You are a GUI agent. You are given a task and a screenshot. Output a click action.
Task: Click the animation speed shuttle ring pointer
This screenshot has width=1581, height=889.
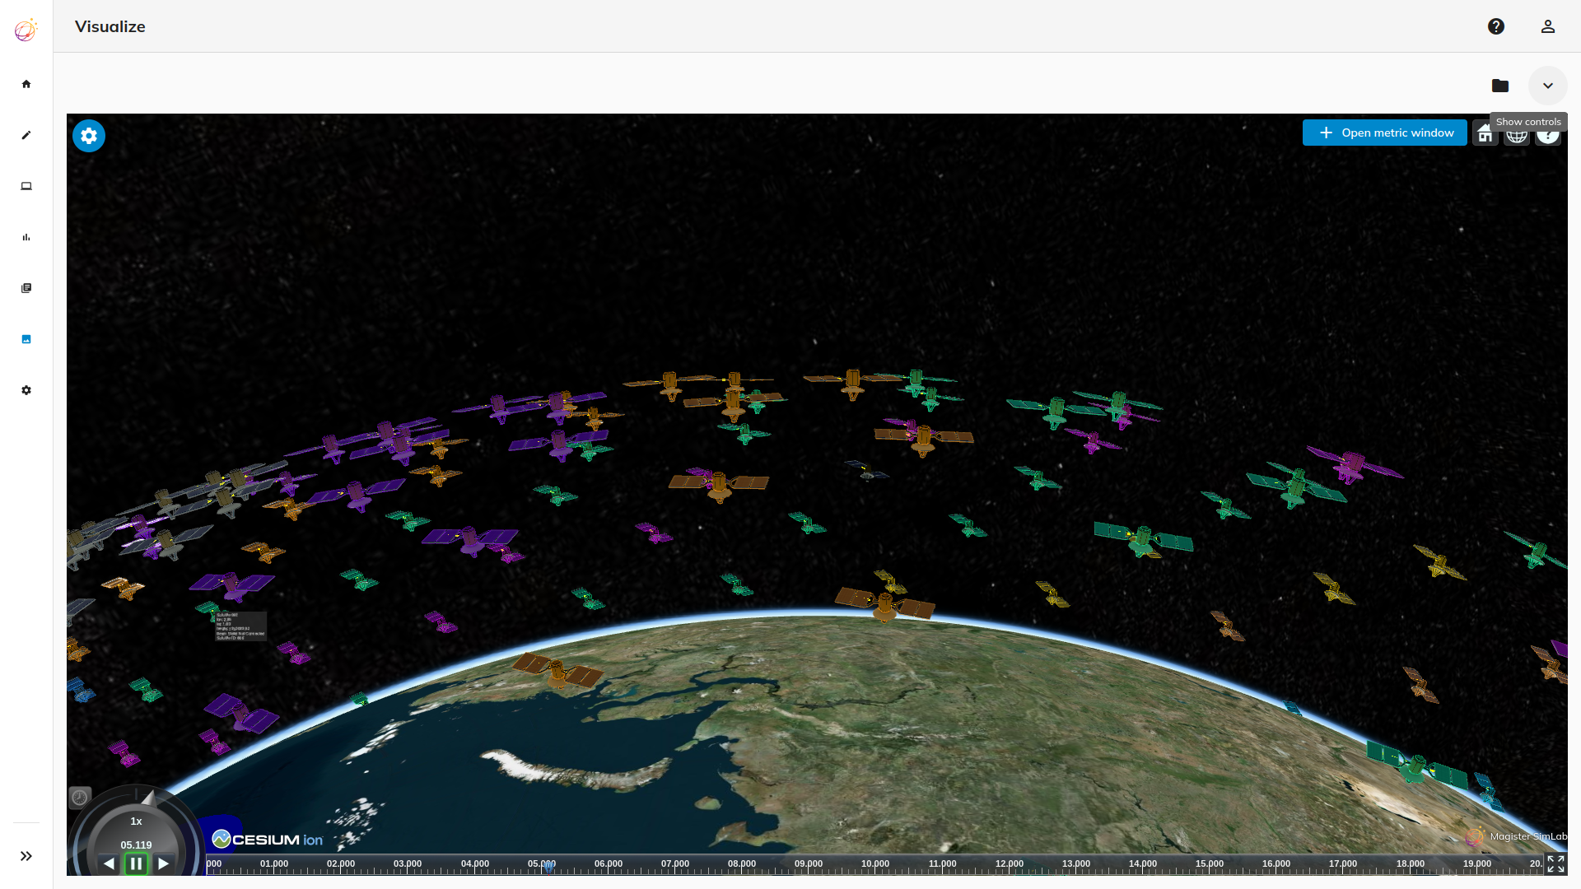(148, 797)
